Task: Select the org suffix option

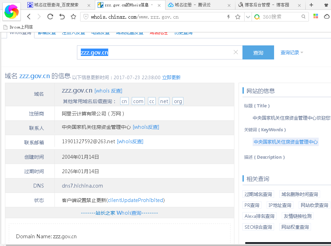Action: 178,101
